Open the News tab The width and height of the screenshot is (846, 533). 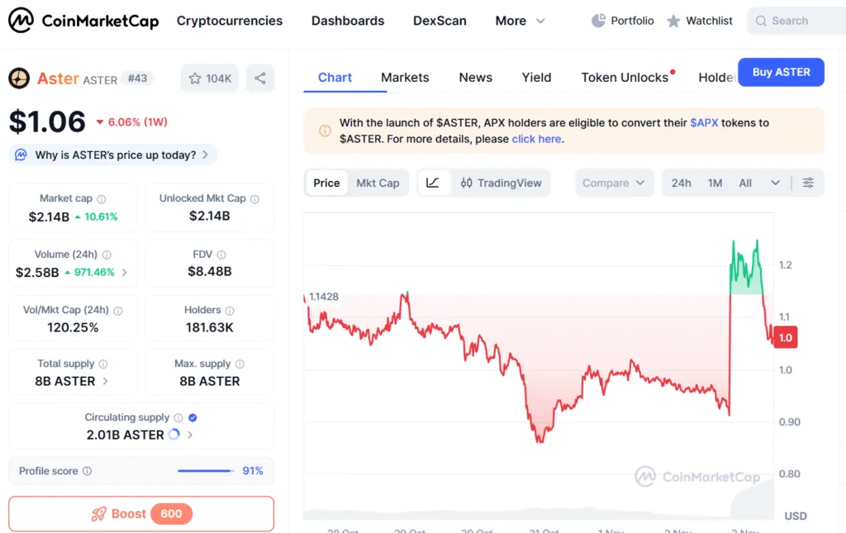tap(475, 77)
